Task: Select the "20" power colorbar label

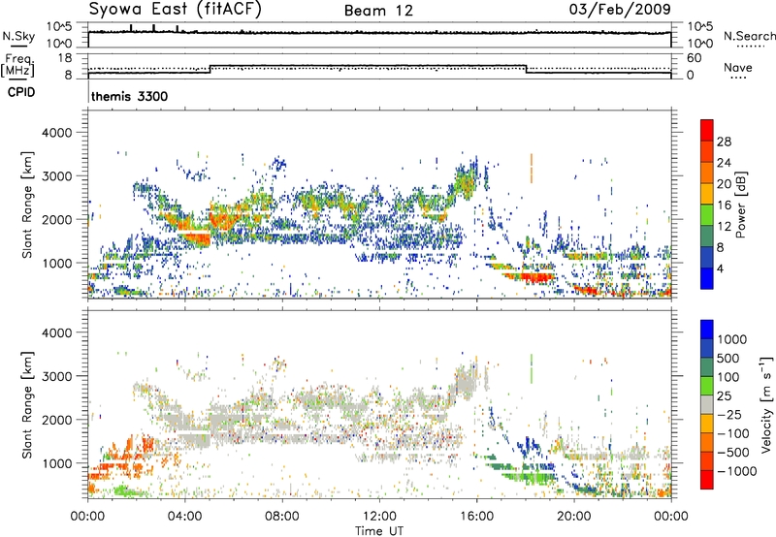Action: (724, 184)
